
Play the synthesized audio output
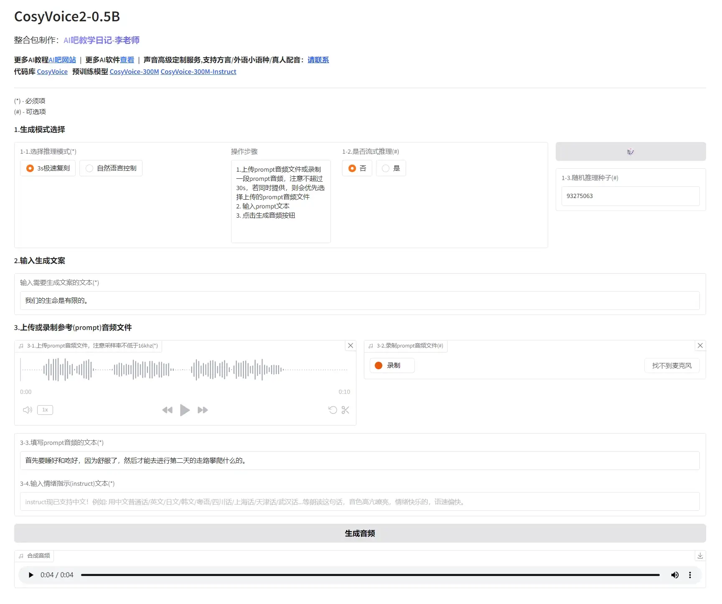31,575
